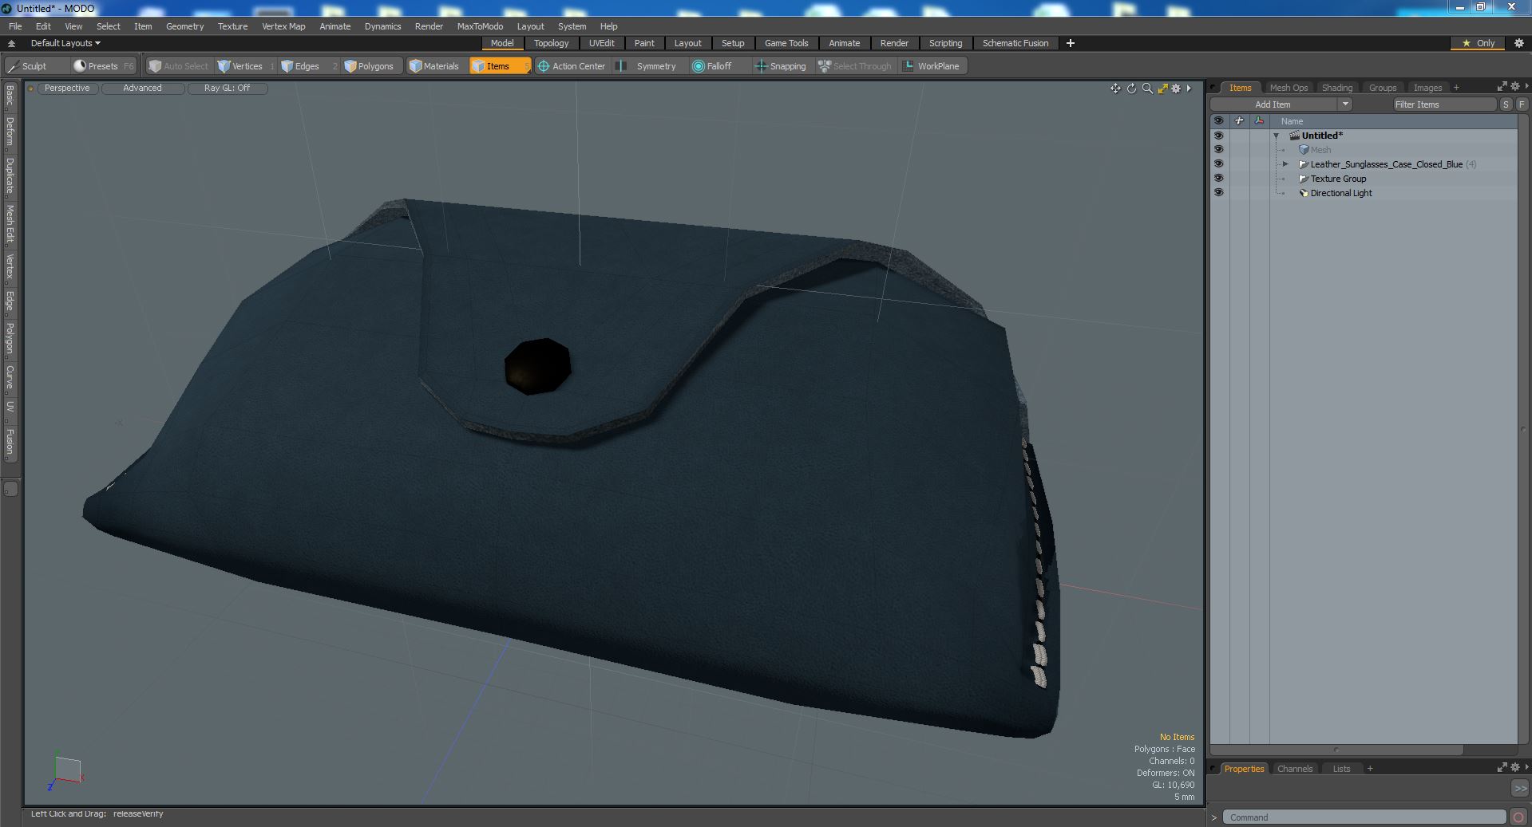
Task: Switch to the Channels tab
Action: pyautogui.click(x=1294, y=769)
